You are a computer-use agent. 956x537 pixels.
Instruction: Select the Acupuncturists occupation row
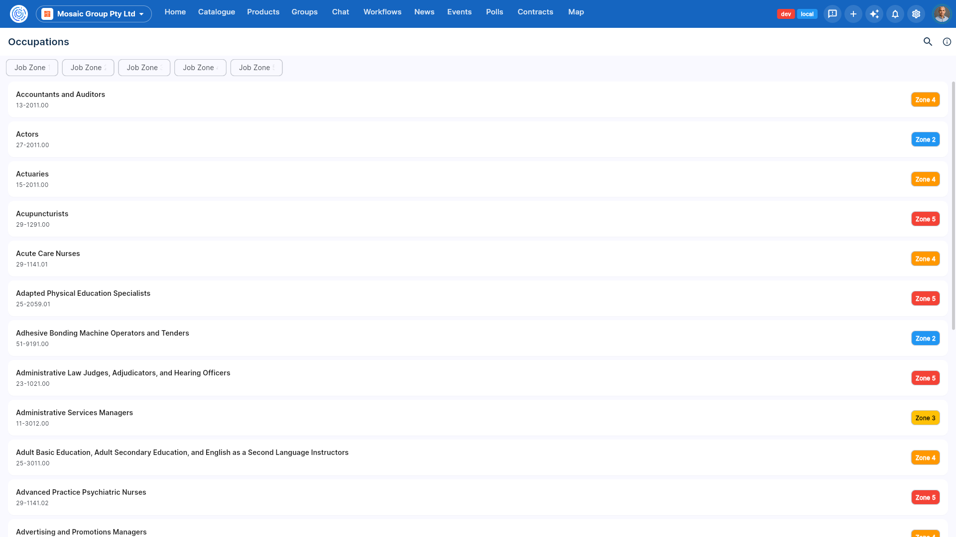point(478,219)
